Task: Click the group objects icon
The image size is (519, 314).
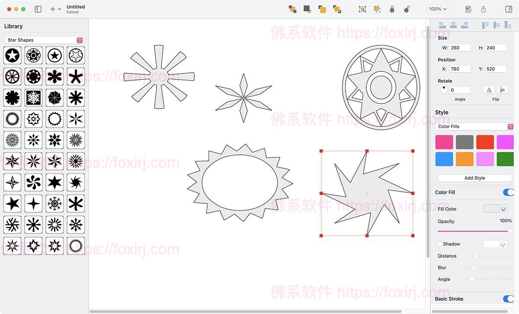Action: [362, 9]
